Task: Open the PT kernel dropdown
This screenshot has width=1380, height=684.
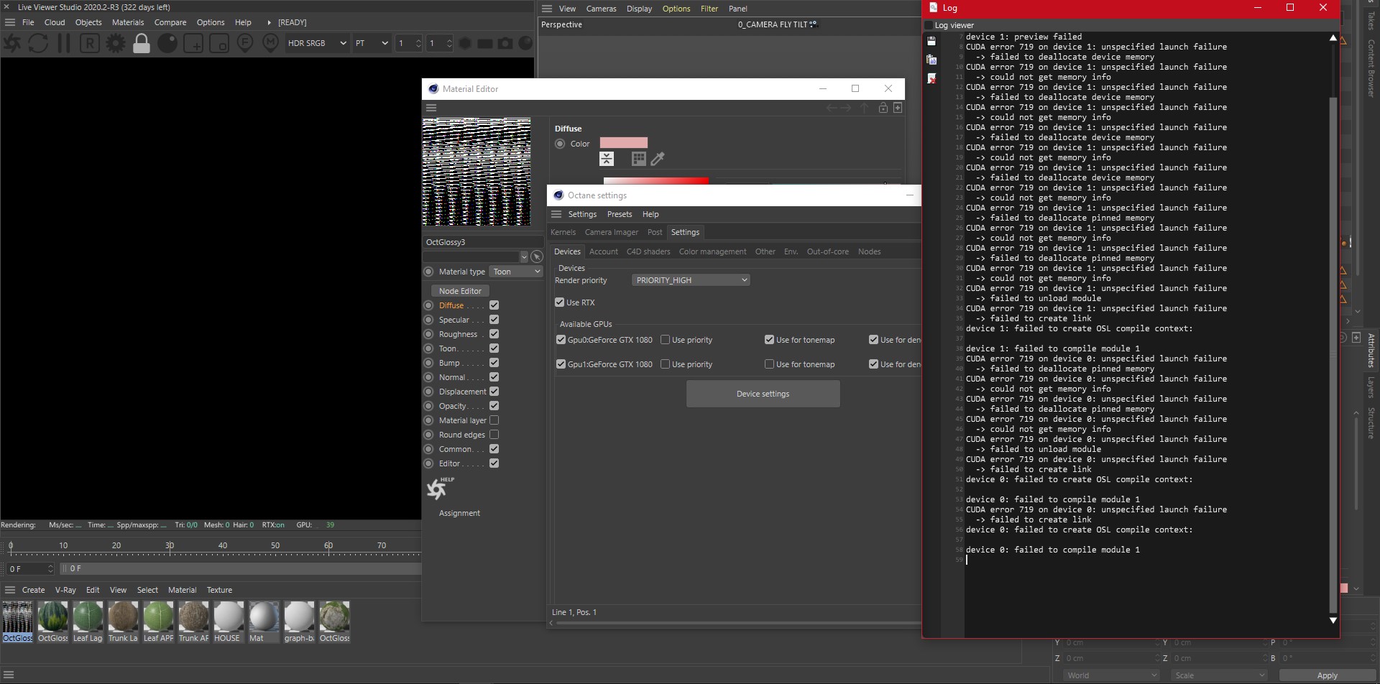Action: (371, 43)
